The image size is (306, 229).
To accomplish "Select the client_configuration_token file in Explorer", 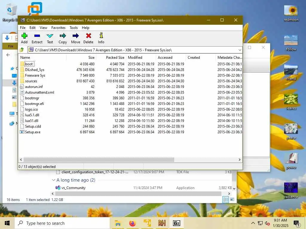I will (95, 172).
